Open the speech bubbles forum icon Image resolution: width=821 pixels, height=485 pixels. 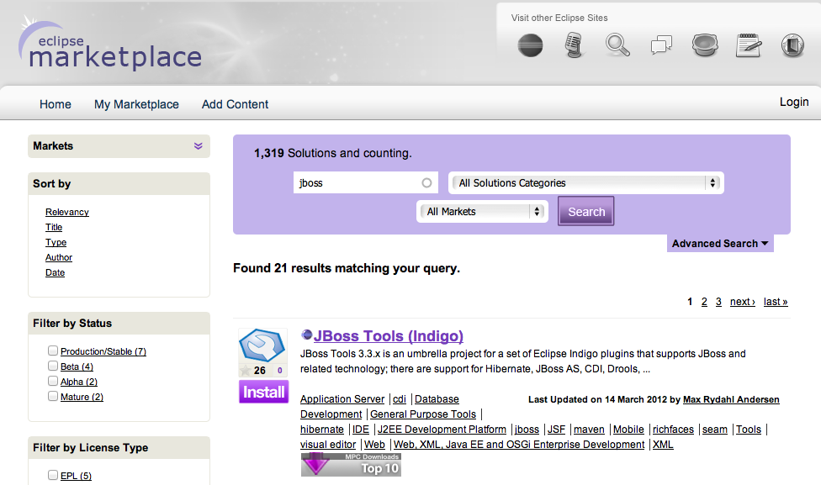662,45
